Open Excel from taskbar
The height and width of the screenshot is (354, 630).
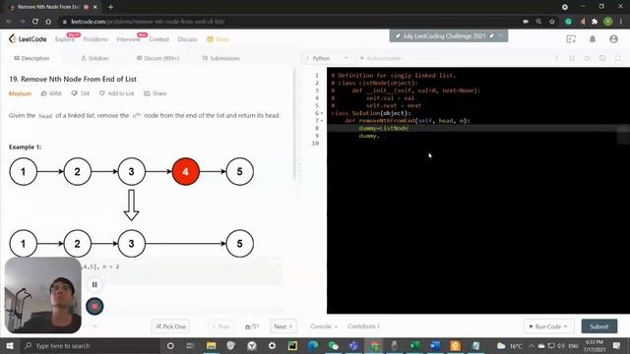point(414,345)
